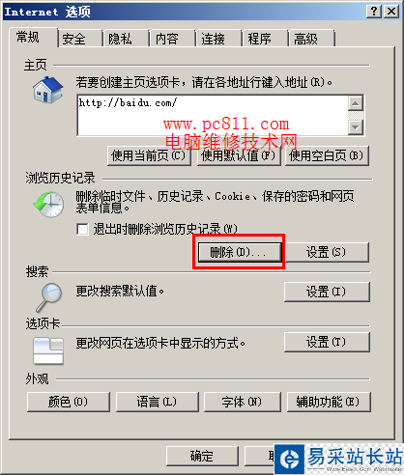
Task: Click 使用空白页(B) button
Action: tap(327, 155)
